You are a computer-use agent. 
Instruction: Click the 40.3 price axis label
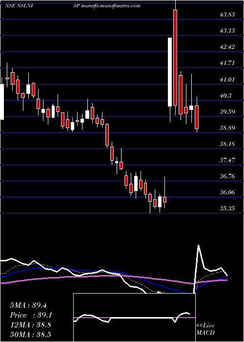tap(225, 96)
